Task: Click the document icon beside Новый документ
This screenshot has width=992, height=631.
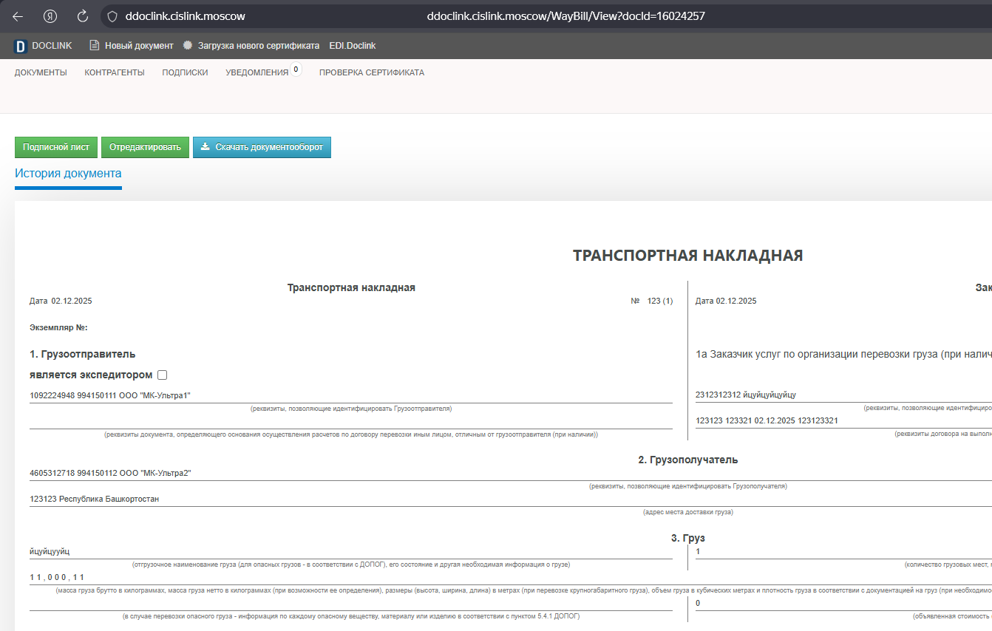Action: coord(94,46)
